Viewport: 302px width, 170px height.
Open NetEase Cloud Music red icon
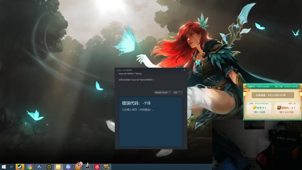click(x=97, y=167)
